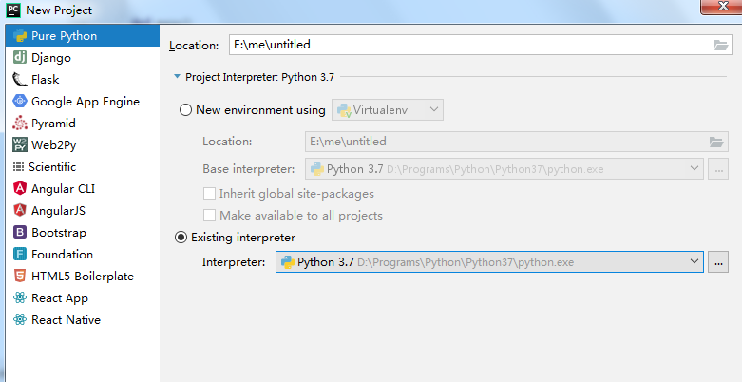
Task: Open the Base interpreter dropdown
Action: coord(504,168)
